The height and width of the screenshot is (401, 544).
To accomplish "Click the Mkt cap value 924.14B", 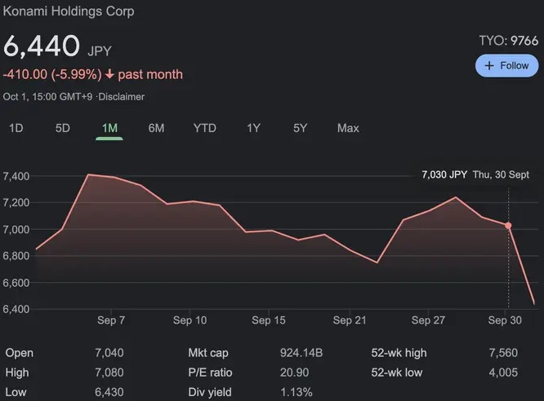I will [x=301, y=353].
